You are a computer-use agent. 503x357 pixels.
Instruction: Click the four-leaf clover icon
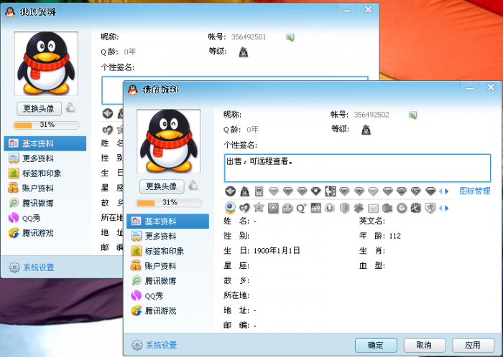coord(359,208)
